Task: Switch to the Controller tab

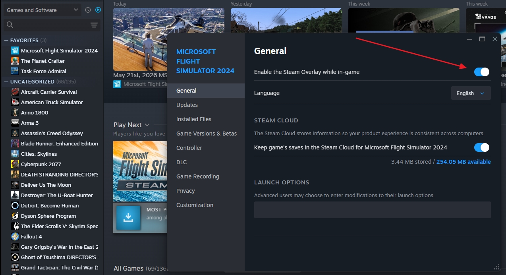Action: point(206,148)
